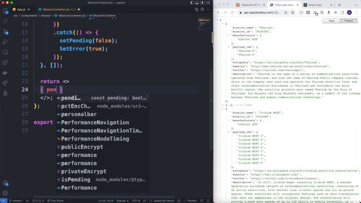Image resolution: width=361 pixels, height=203 pixels.
Task: Choose the 'privateEncrypt' suggestion
Action: tap(103, 171)
